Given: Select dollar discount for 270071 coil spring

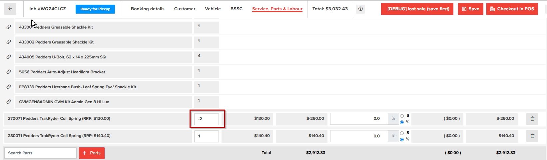Looking at the screenshot, I should point(402,116).
